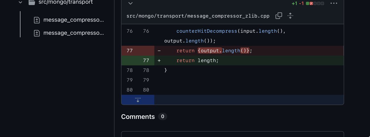The height and width of the screenshot is (137, 370).
Task: Open the diff file options menu (three dots)
Action: click(x=334, y=3)
